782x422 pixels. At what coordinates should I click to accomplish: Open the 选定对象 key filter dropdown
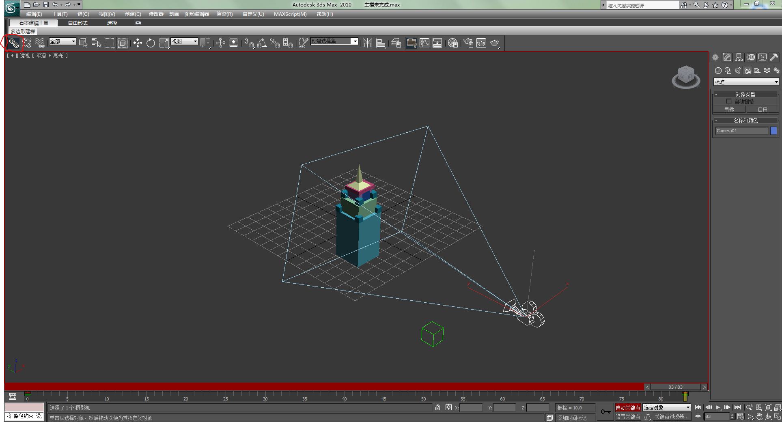(x=666, y=407)
